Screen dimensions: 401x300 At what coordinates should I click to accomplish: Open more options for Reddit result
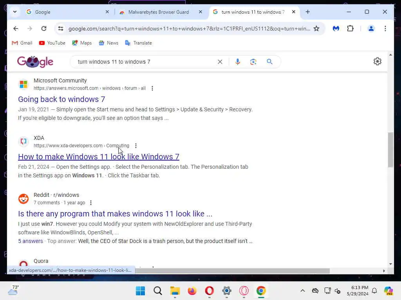tap(91, 203)
